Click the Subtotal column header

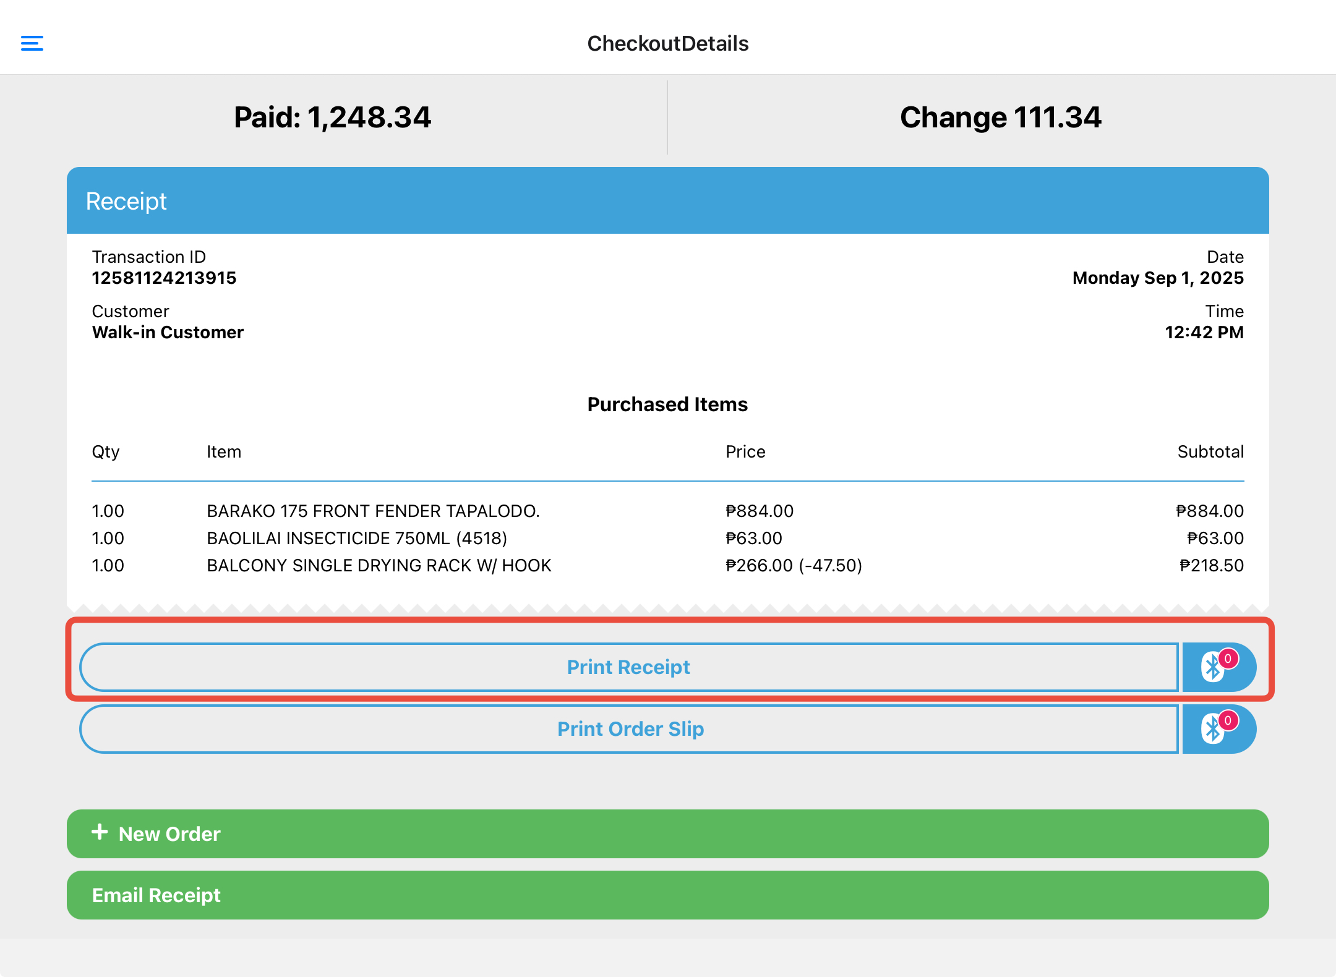tap(1210, 452)
